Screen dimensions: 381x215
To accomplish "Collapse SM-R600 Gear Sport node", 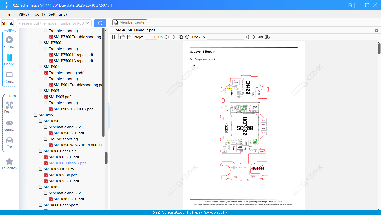I will (x=41, y=205).
